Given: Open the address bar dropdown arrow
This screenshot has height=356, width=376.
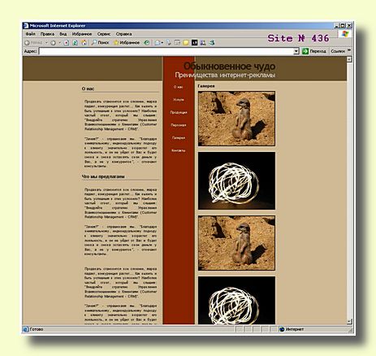Looking at the screenshot, I should pos(296,51).
